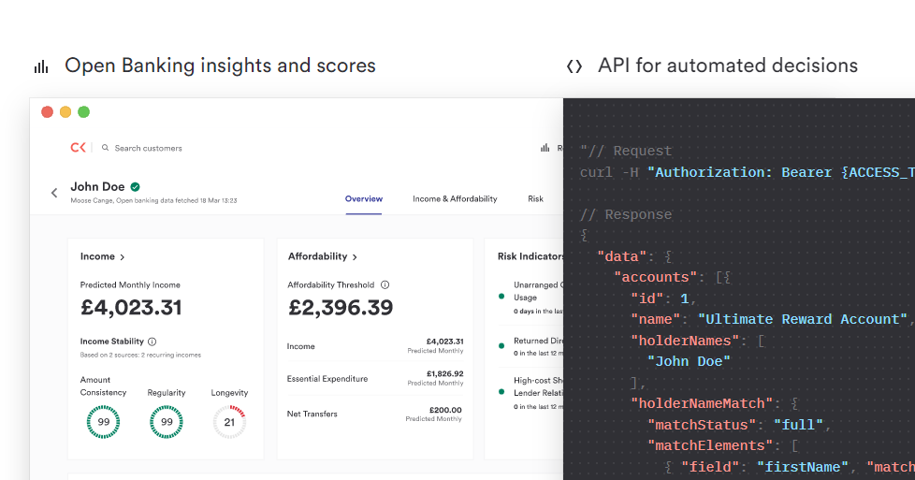Click the green window maximize dot
Image resolution: width=915 pixels, height=480 pixels.
(83, 112)
